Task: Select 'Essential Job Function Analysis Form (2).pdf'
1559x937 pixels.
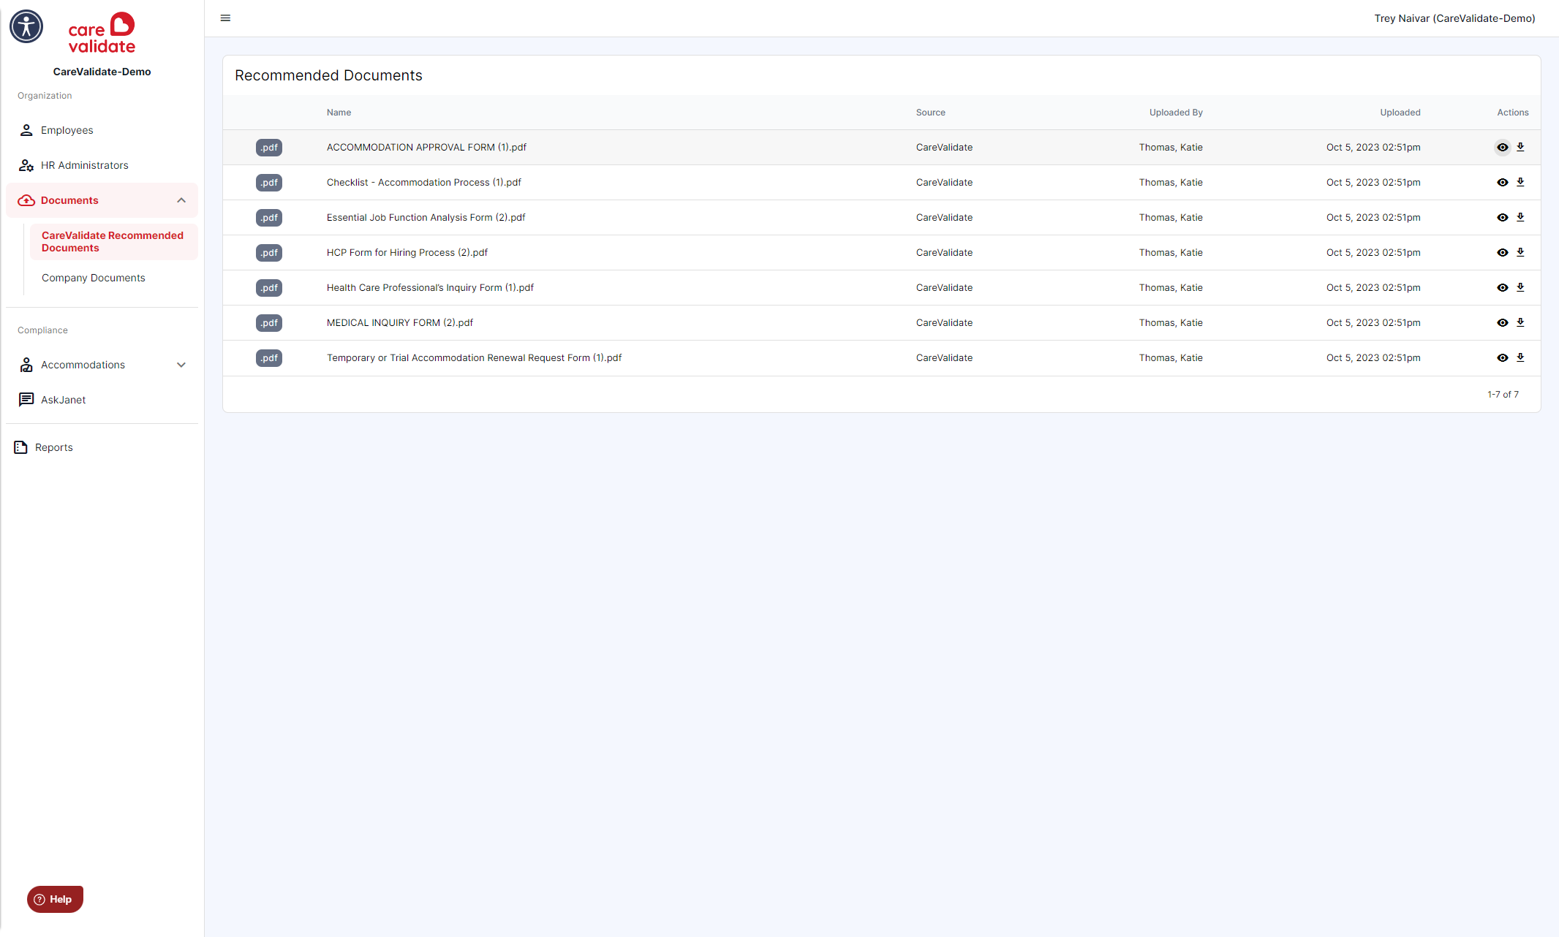Action: (x=426, y=218)
